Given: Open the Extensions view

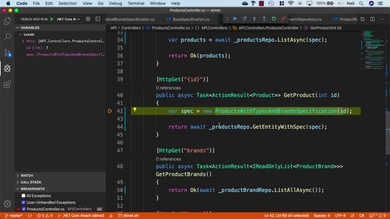Looking at the screenshot, I should pos(7,85).
